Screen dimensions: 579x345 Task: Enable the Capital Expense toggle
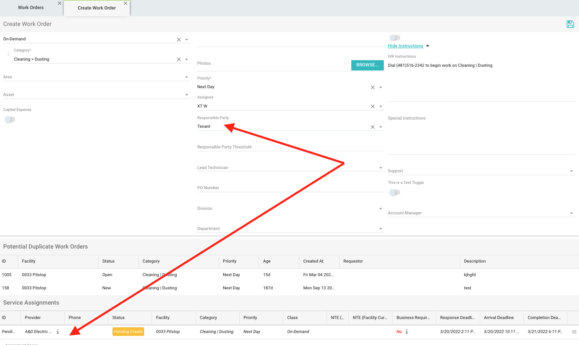click(10, 120)
